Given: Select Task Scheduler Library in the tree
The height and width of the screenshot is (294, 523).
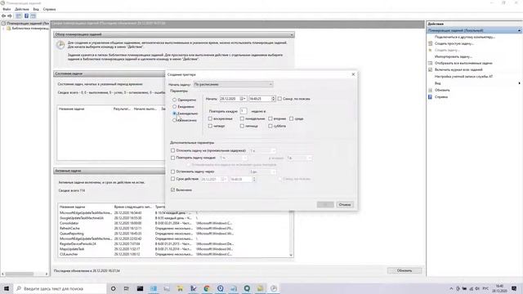Looking at the screenshot, I should (30, 29).
